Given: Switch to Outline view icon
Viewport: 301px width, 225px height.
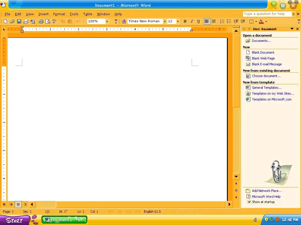Looking at the screenshot, I should pyautogui.click(x=25, y=204).
